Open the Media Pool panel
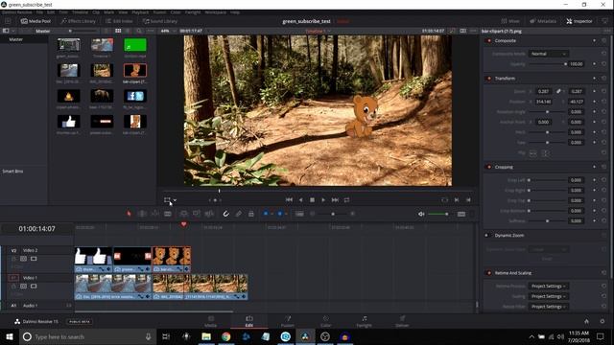Screen dimensions: 614x345 [x=35, y=21]
